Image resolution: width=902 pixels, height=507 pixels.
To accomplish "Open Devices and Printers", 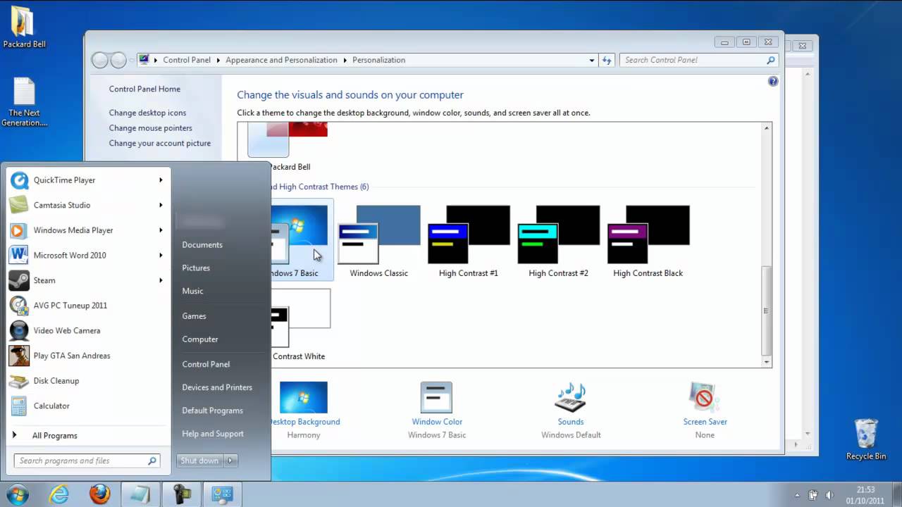I will pos(217,387).
